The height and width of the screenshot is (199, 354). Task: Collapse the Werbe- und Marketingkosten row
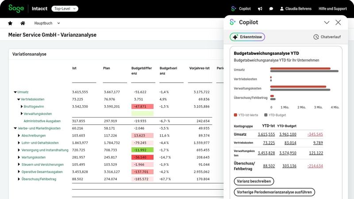coord(15,128)
